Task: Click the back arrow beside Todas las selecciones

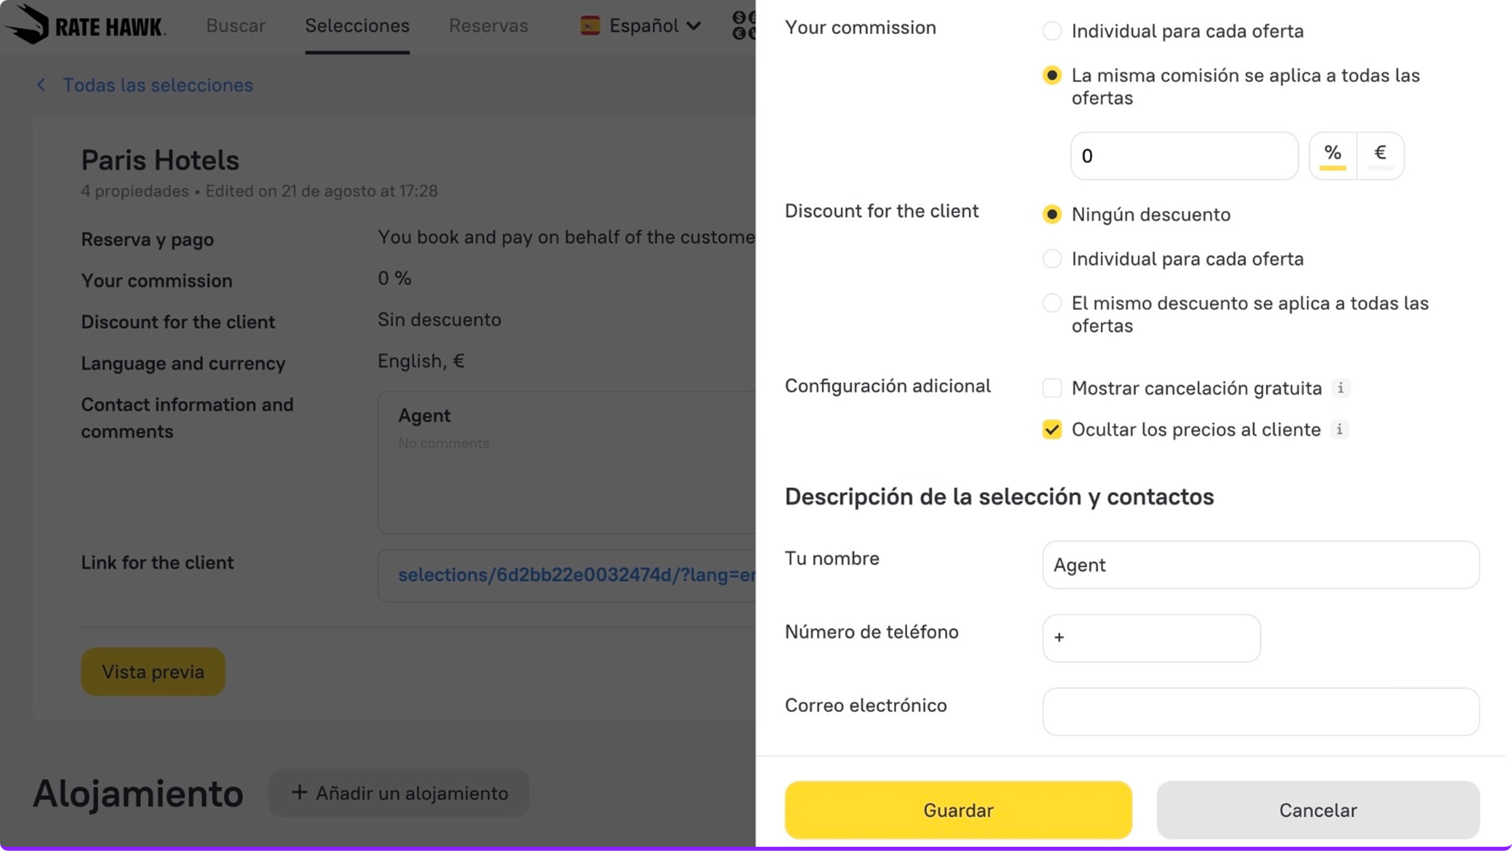Action: coord(41,85)
